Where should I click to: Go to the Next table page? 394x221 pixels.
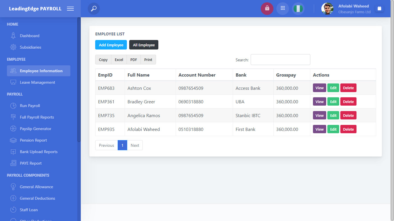click(135, 145)
